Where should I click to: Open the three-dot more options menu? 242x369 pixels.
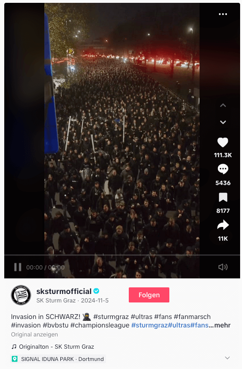(x=223, y=14)
